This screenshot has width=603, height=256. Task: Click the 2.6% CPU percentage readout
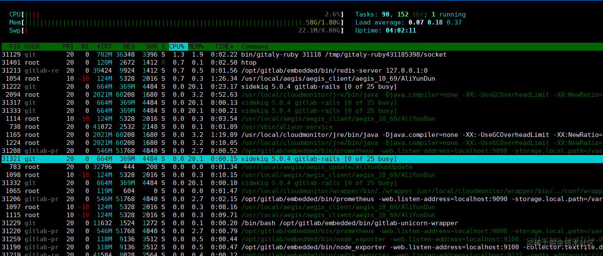coord(333,14)
